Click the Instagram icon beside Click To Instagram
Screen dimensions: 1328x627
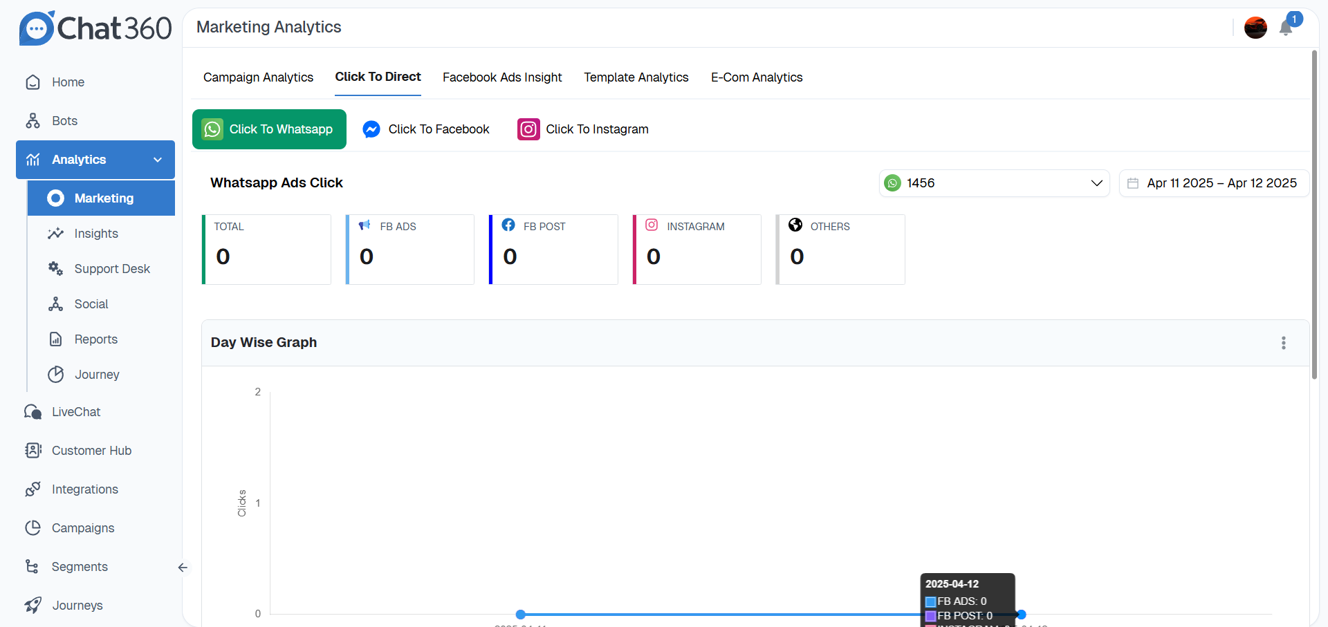pyautogui.click(x=528, y=129)
